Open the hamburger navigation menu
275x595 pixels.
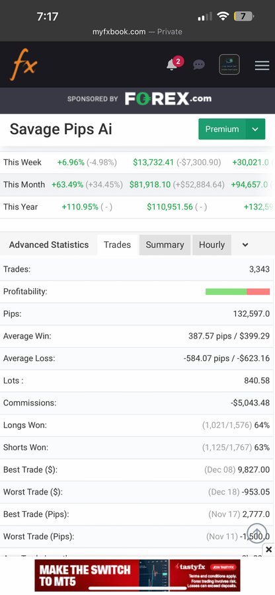262,65
